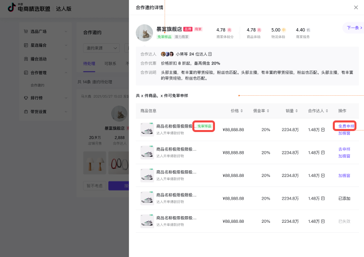Select the 待处理 tab
The image size is (364, 257).
(x=89, y=64)
